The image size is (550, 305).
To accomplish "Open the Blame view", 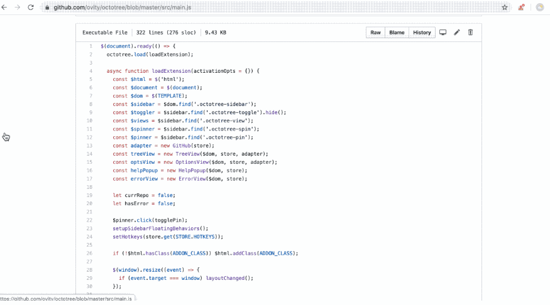I will [x=397, y=33].
